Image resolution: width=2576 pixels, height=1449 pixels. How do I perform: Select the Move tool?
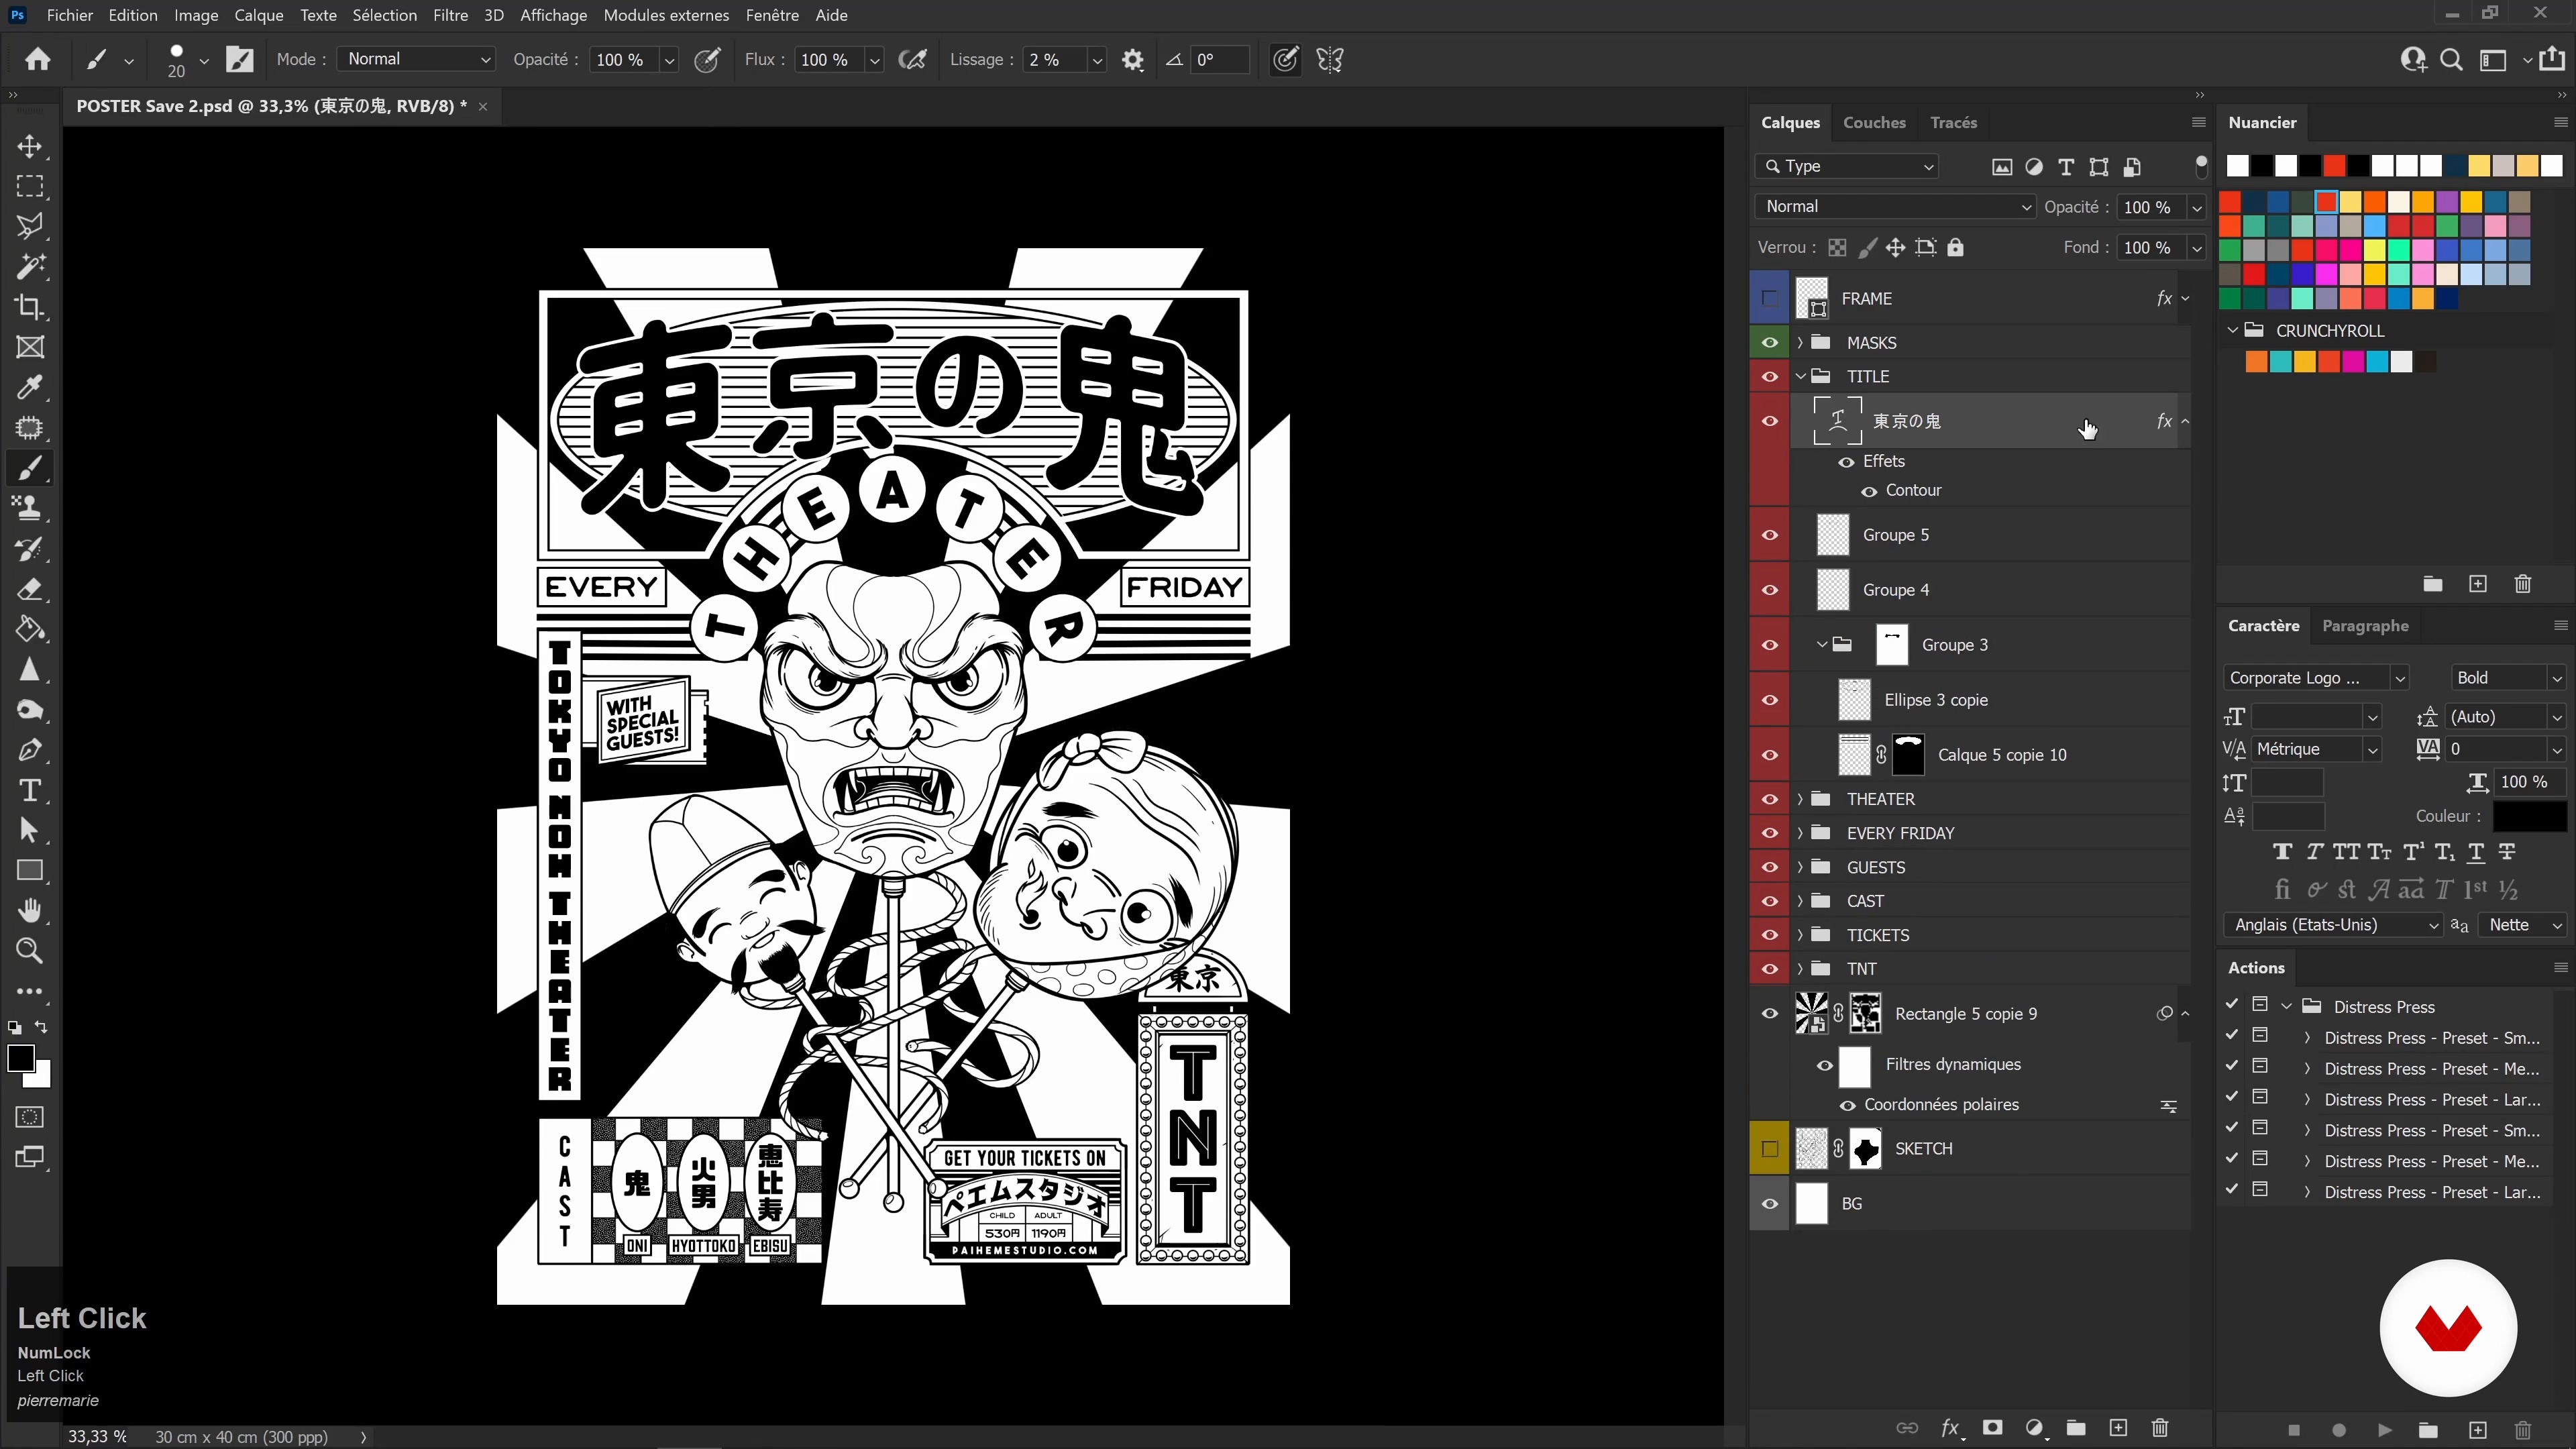(x=30, y=147)
